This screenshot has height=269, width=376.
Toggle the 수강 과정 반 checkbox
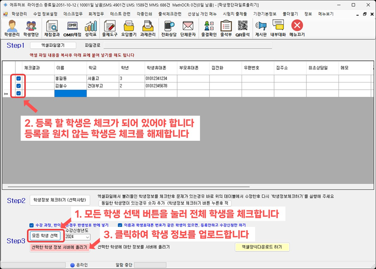(31, 225)
